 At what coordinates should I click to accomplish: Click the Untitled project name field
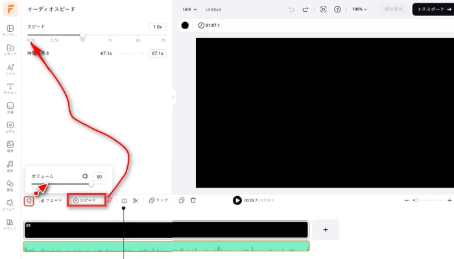tap(213, 10)
